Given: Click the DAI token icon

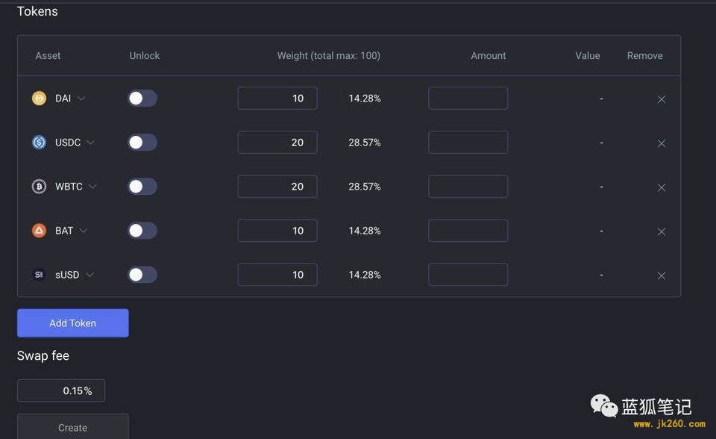Looking at the screenshot, I should coord(39,99).
